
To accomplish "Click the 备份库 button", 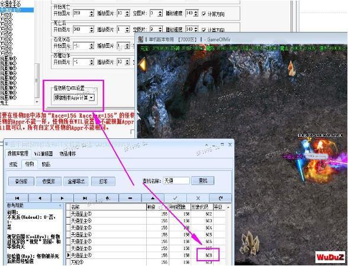I will [x=21, y=181].
